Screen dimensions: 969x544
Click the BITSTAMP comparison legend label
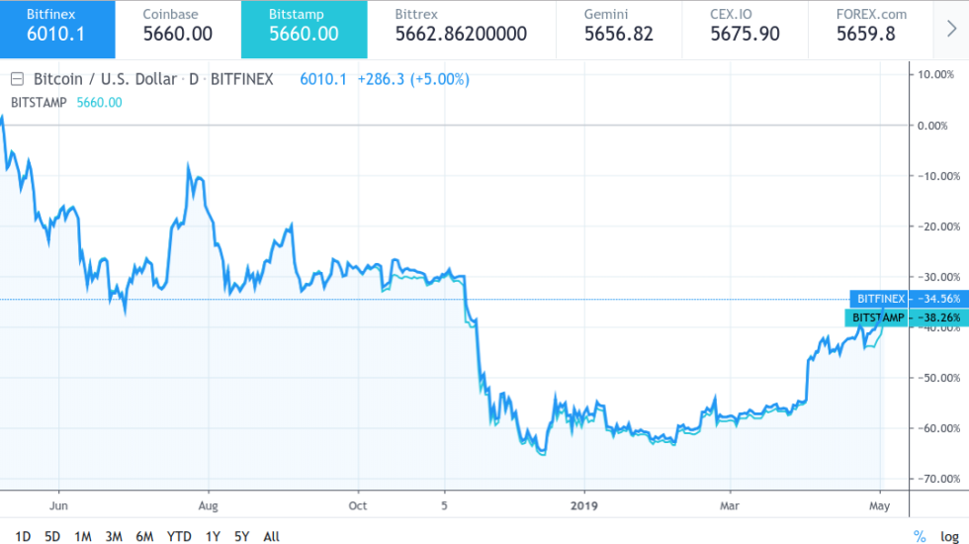(x=40, y=102)
